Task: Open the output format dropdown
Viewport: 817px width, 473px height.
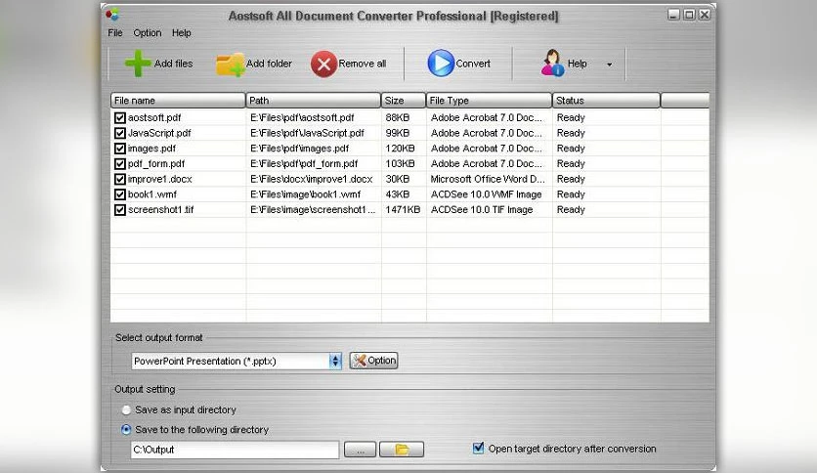Action: click(x=335, y=361)
